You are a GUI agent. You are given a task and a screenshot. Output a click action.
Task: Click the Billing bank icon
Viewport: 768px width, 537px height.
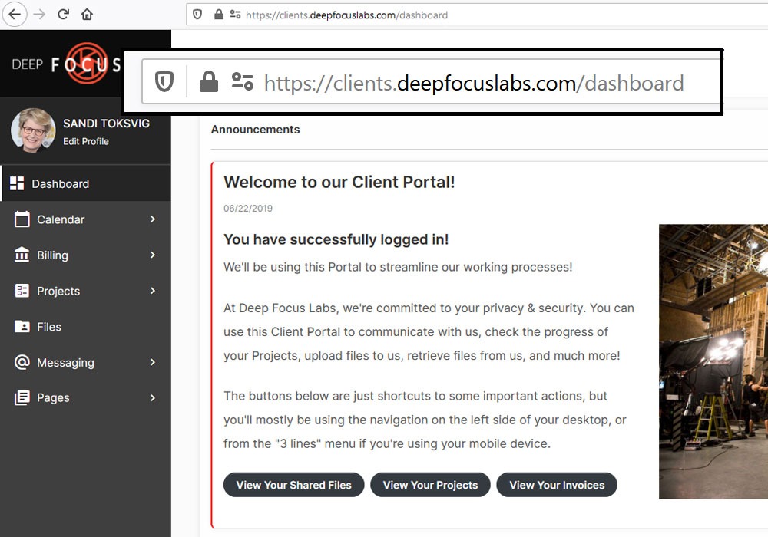tap(22, 255)
